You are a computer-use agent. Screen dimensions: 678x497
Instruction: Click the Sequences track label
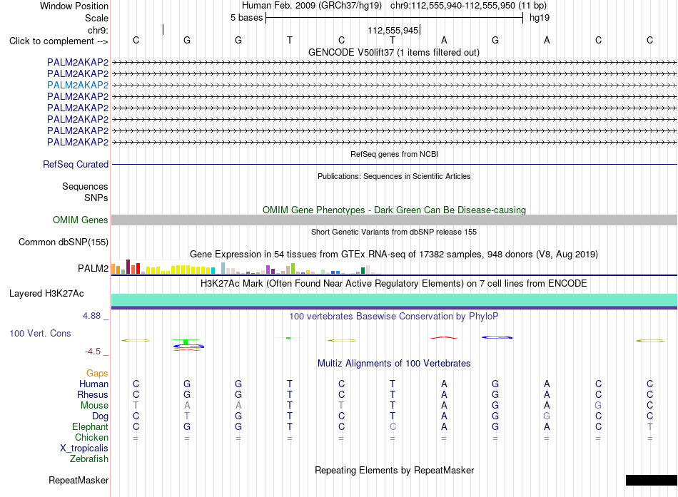click(x=85, y=186)
